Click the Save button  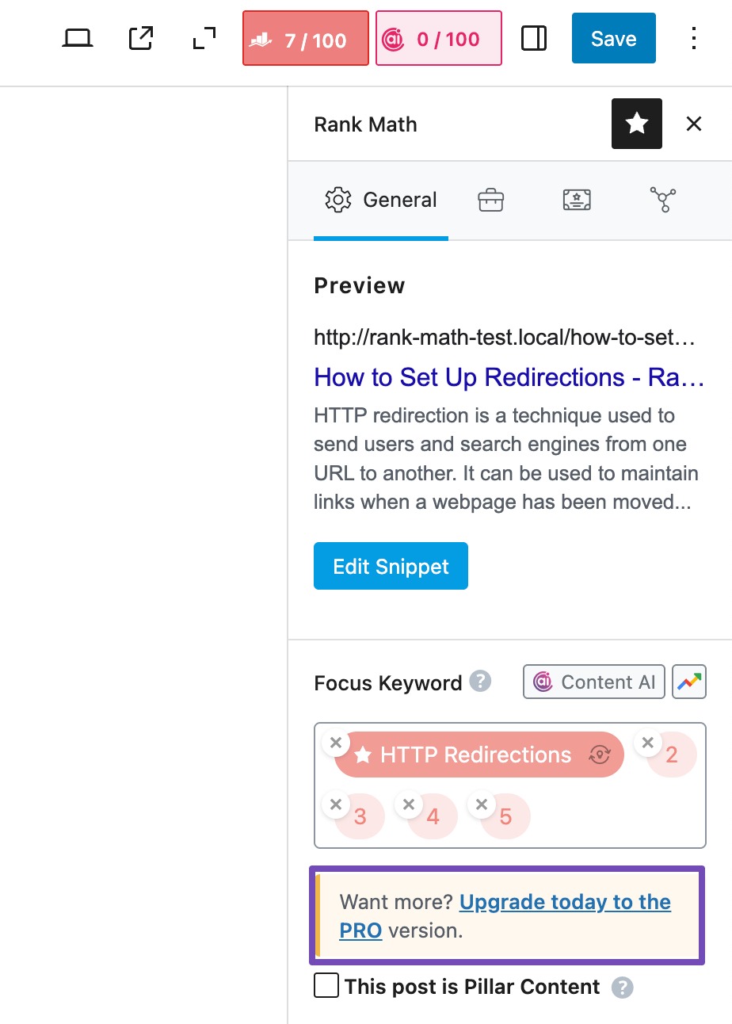coord(613,38)
